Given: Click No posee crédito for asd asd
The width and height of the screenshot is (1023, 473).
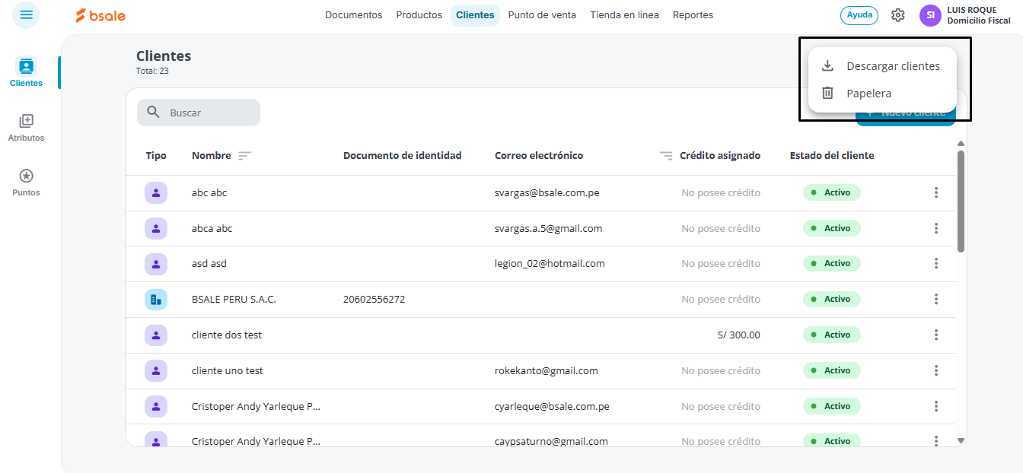Looking at the screenshot, I should click(721, 264).
